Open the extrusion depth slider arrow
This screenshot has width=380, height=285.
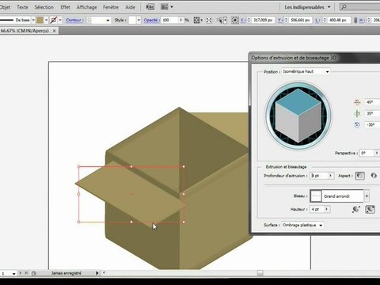pos(330,176)
